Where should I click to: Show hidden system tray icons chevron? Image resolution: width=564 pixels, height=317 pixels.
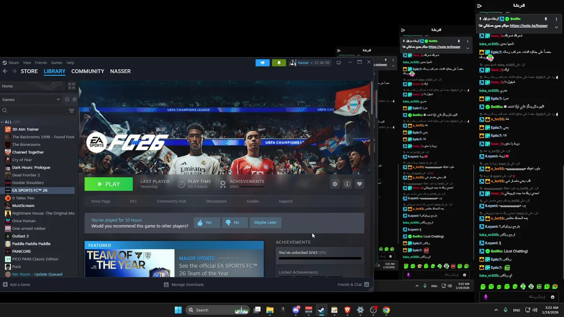(496, 310)
